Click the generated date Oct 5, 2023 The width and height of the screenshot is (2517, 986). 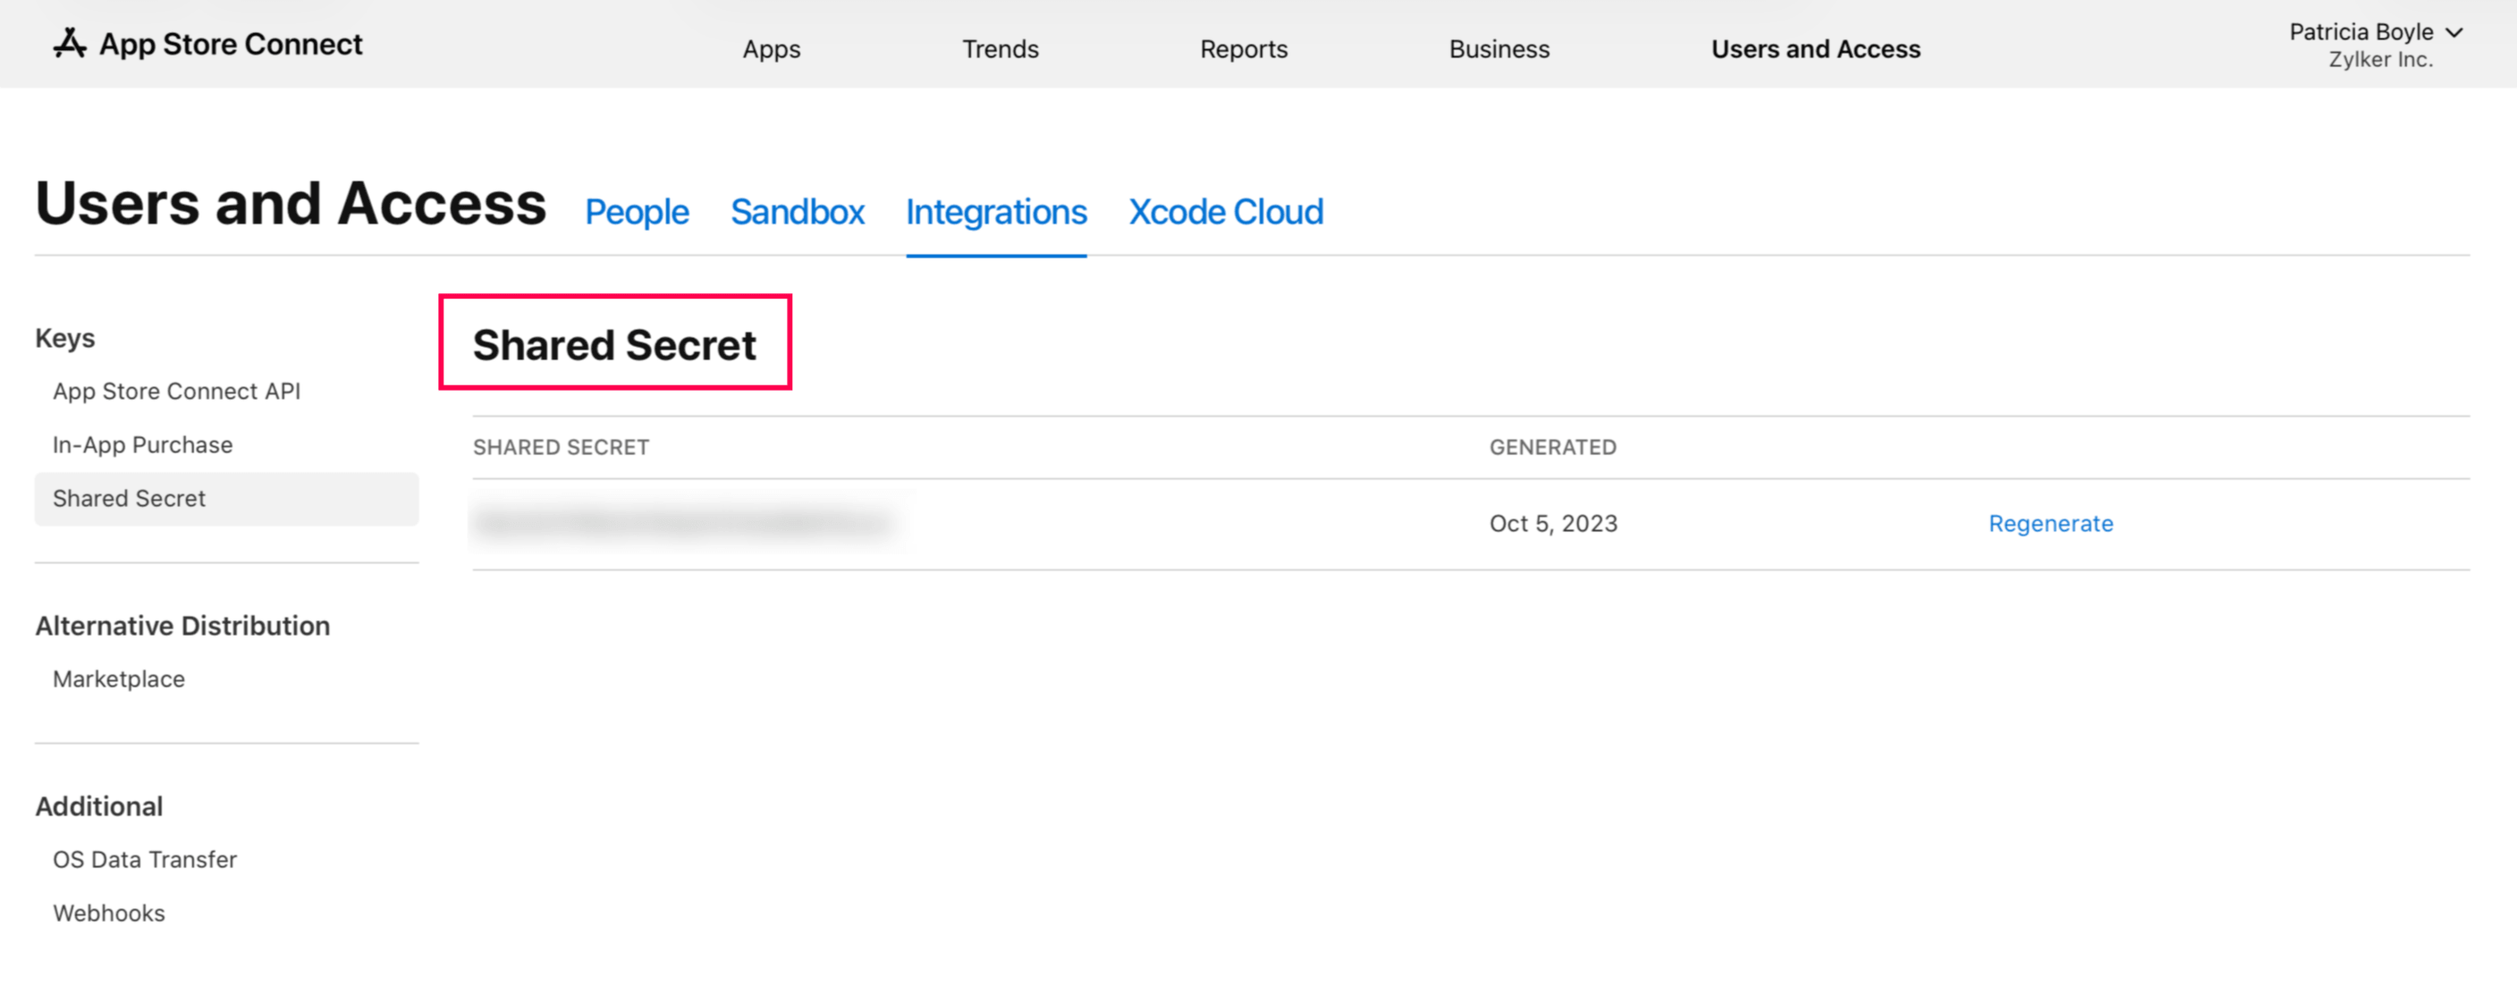1552,524
